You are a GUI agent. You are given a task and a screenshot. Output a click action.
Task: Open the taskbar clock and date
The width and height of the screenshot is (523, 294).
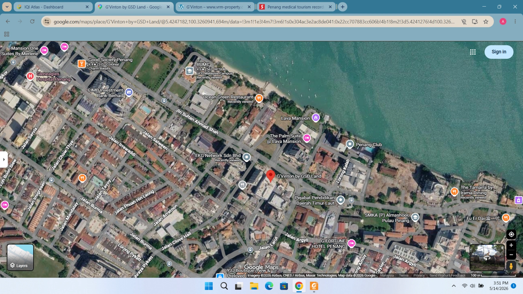pyautogui.click(x=499, y=286)
